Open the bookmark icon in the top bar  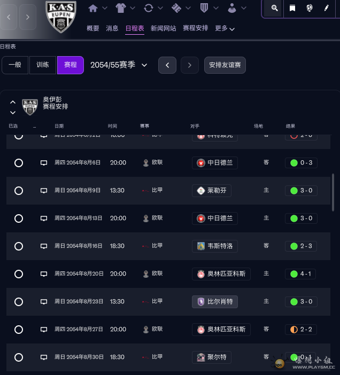[292, 9]
